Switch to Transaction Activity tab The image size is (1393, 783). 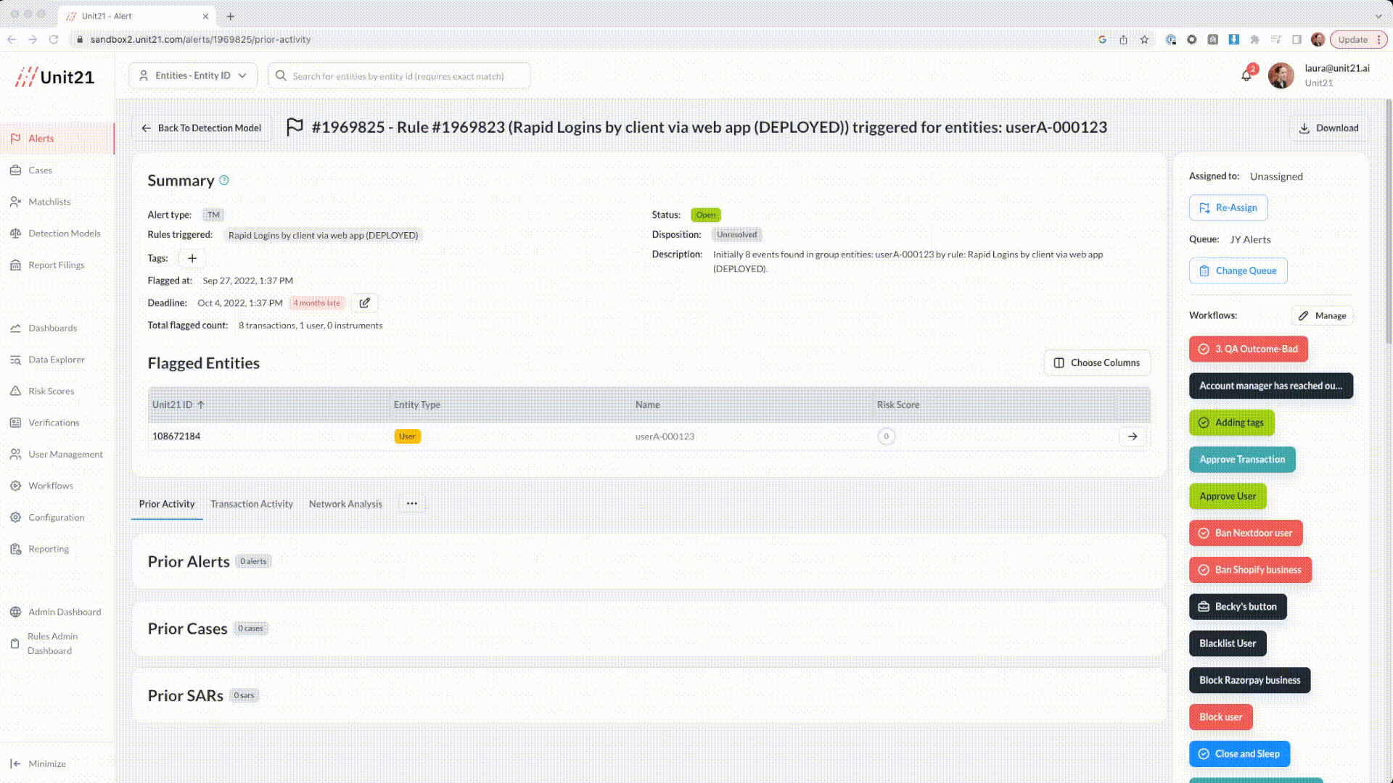tap(252, 504)
